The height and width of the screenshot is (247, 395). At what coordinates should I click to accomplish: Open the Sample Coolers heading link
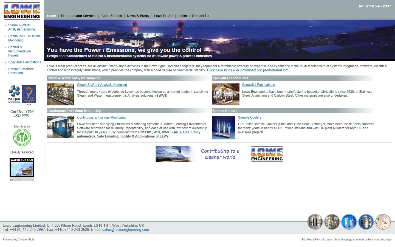[249, 117]
